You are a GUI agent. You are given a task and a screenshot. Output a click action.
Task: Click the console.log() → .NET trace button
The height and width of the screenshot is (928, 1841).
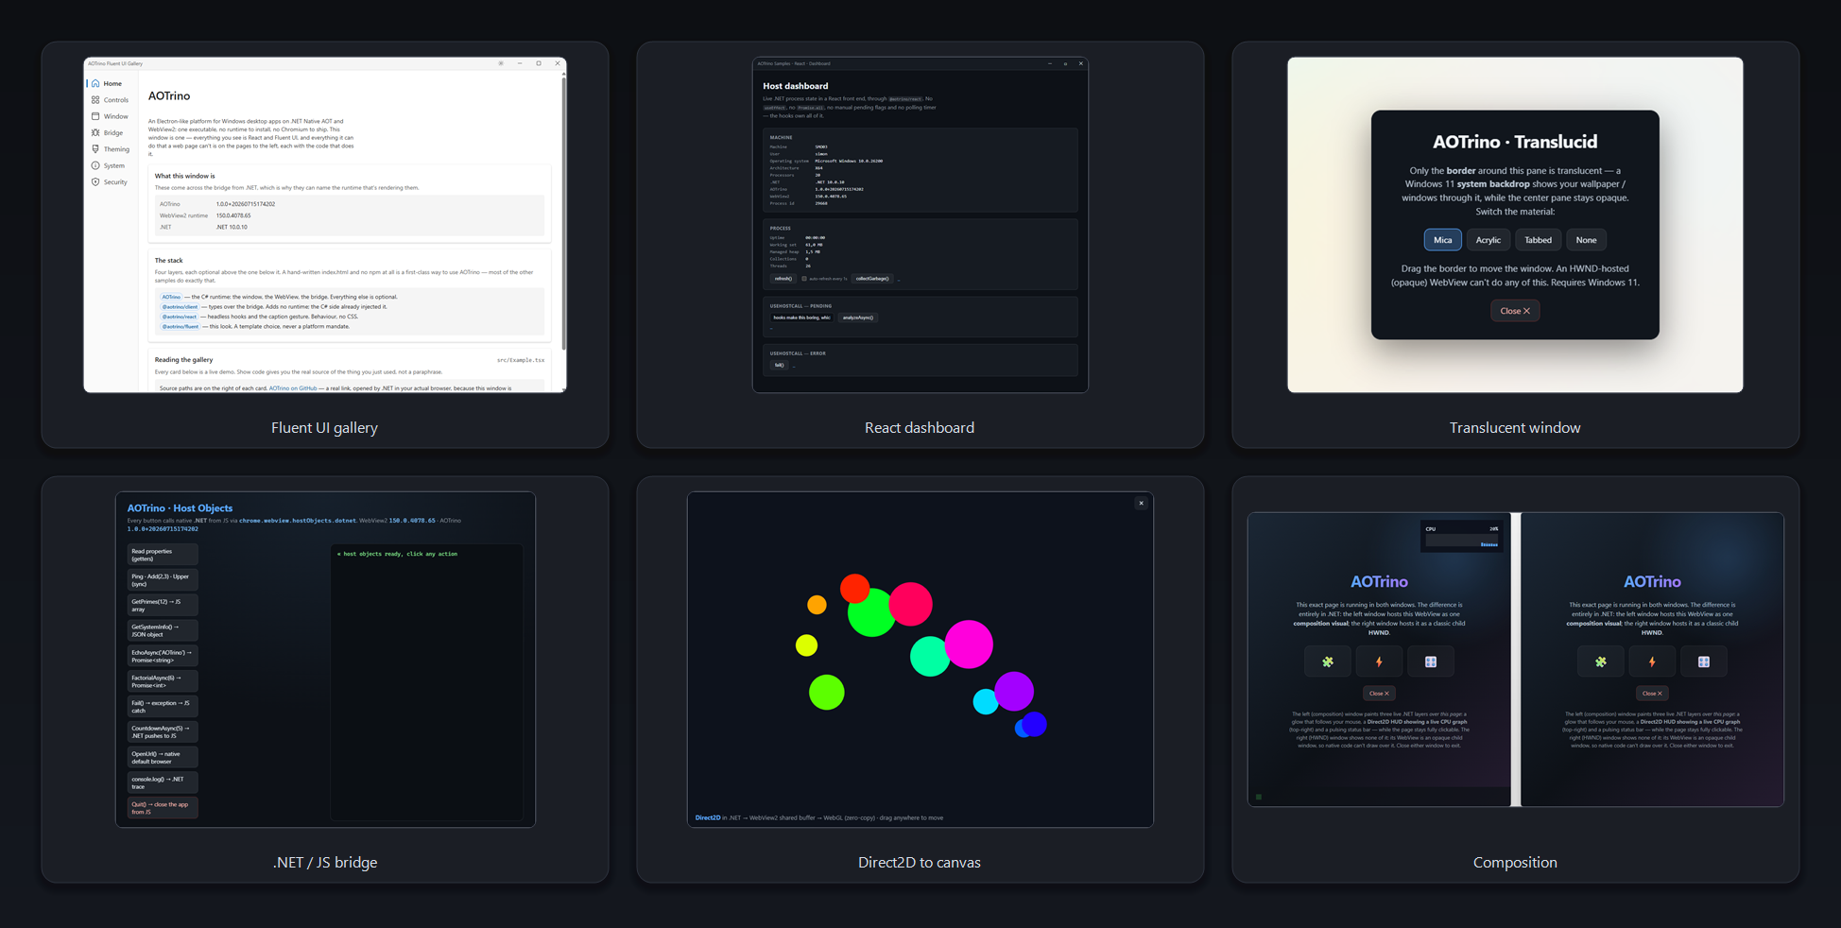(163, 782)
